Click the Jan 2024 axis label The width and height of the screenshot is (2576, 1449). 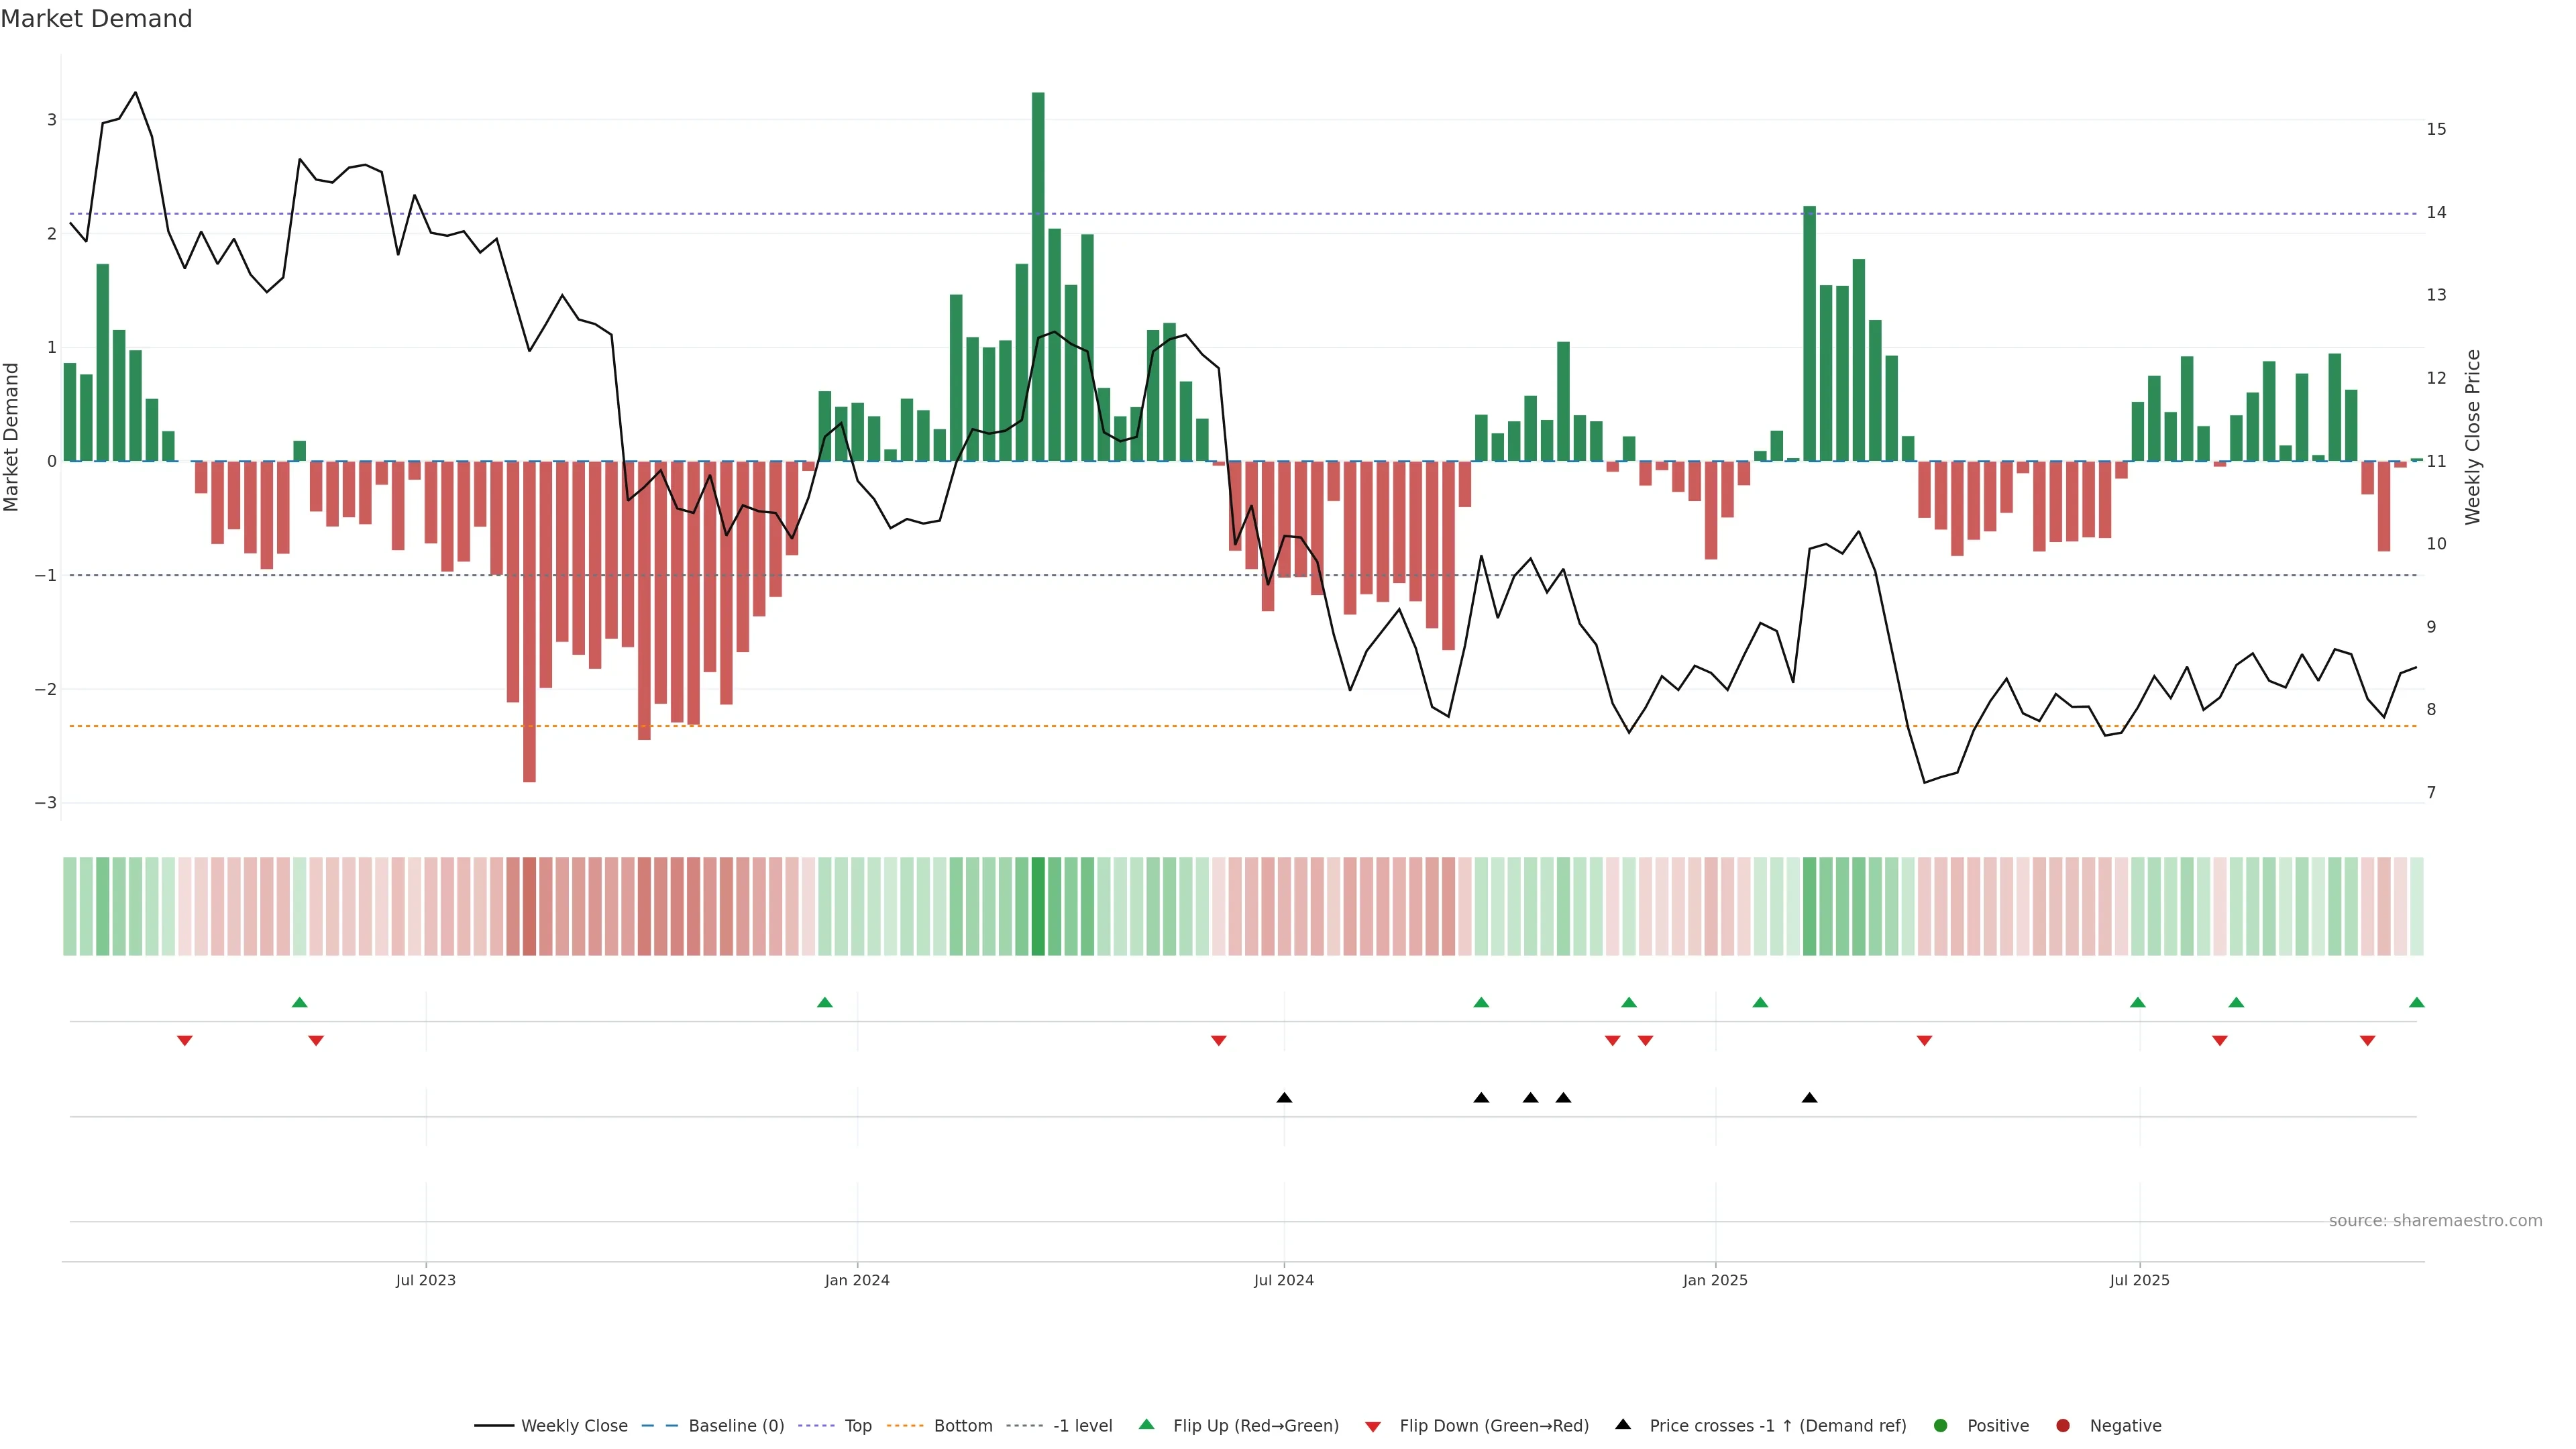click(857, 1280)
